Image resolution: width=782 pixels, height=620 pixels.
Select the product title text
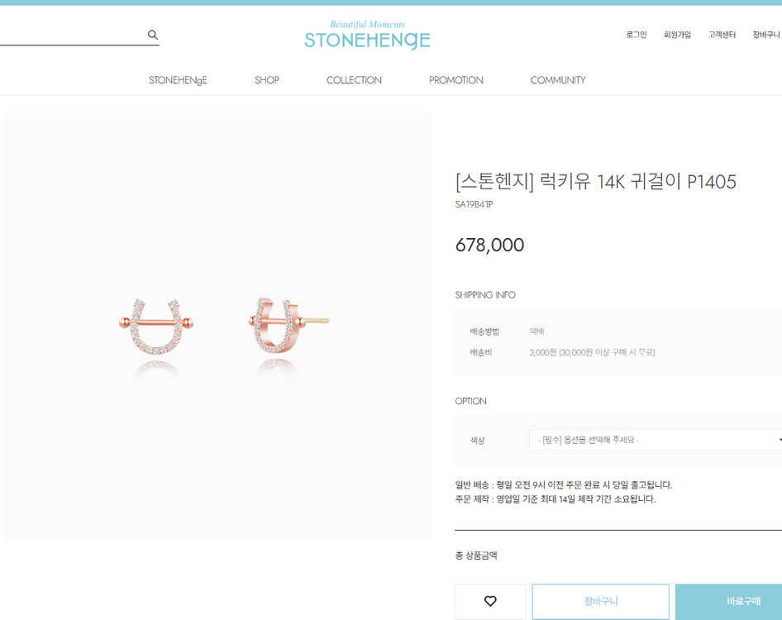pyautogui.click(x=595, y=182)
